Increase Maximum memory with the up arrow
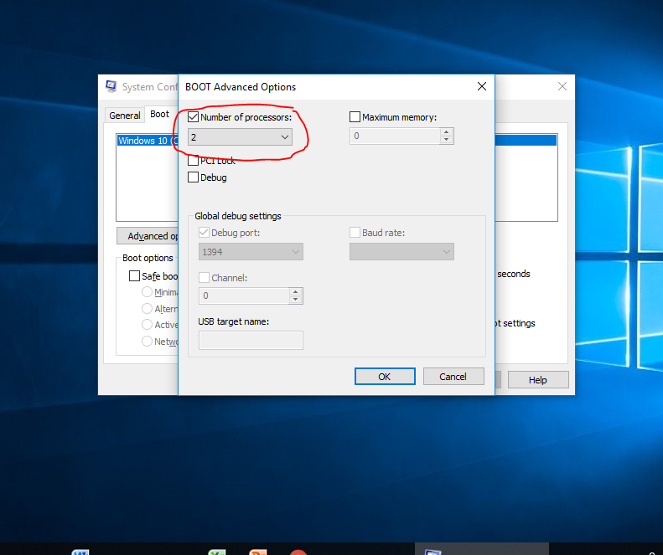This screenshot has height=555, width=663. [x=447, y=132]
